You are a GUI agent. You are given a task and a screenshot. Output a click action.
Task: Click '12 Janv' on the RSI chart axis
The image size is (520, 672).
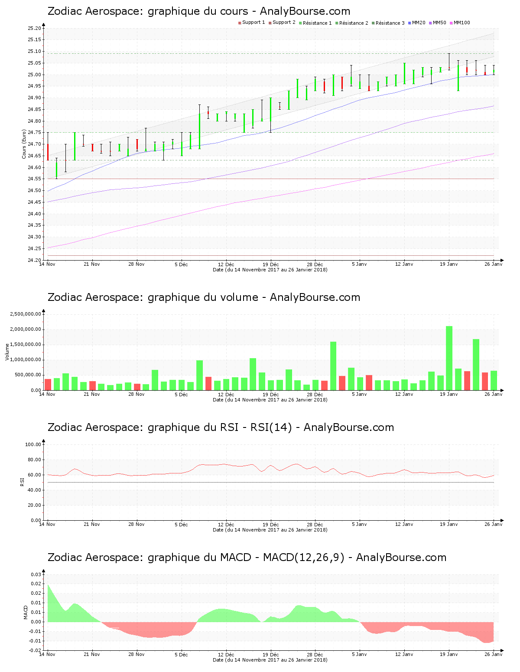[x=404, y=524]
